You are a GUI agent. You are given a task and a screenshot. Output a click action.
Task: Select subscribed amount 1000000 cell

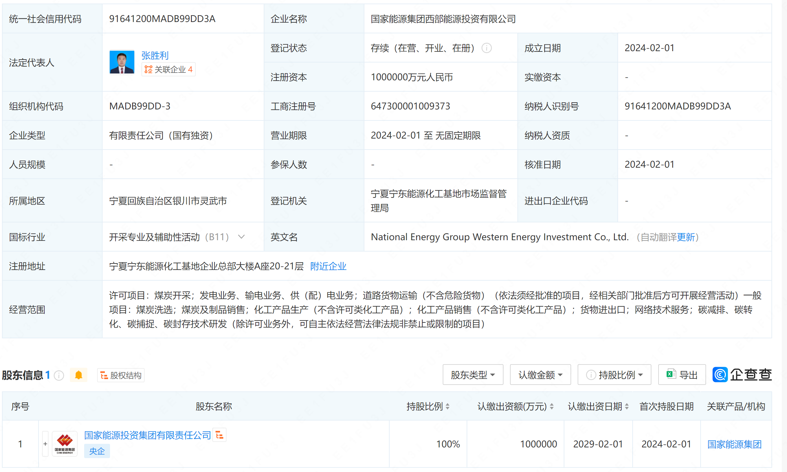point(538,444)
